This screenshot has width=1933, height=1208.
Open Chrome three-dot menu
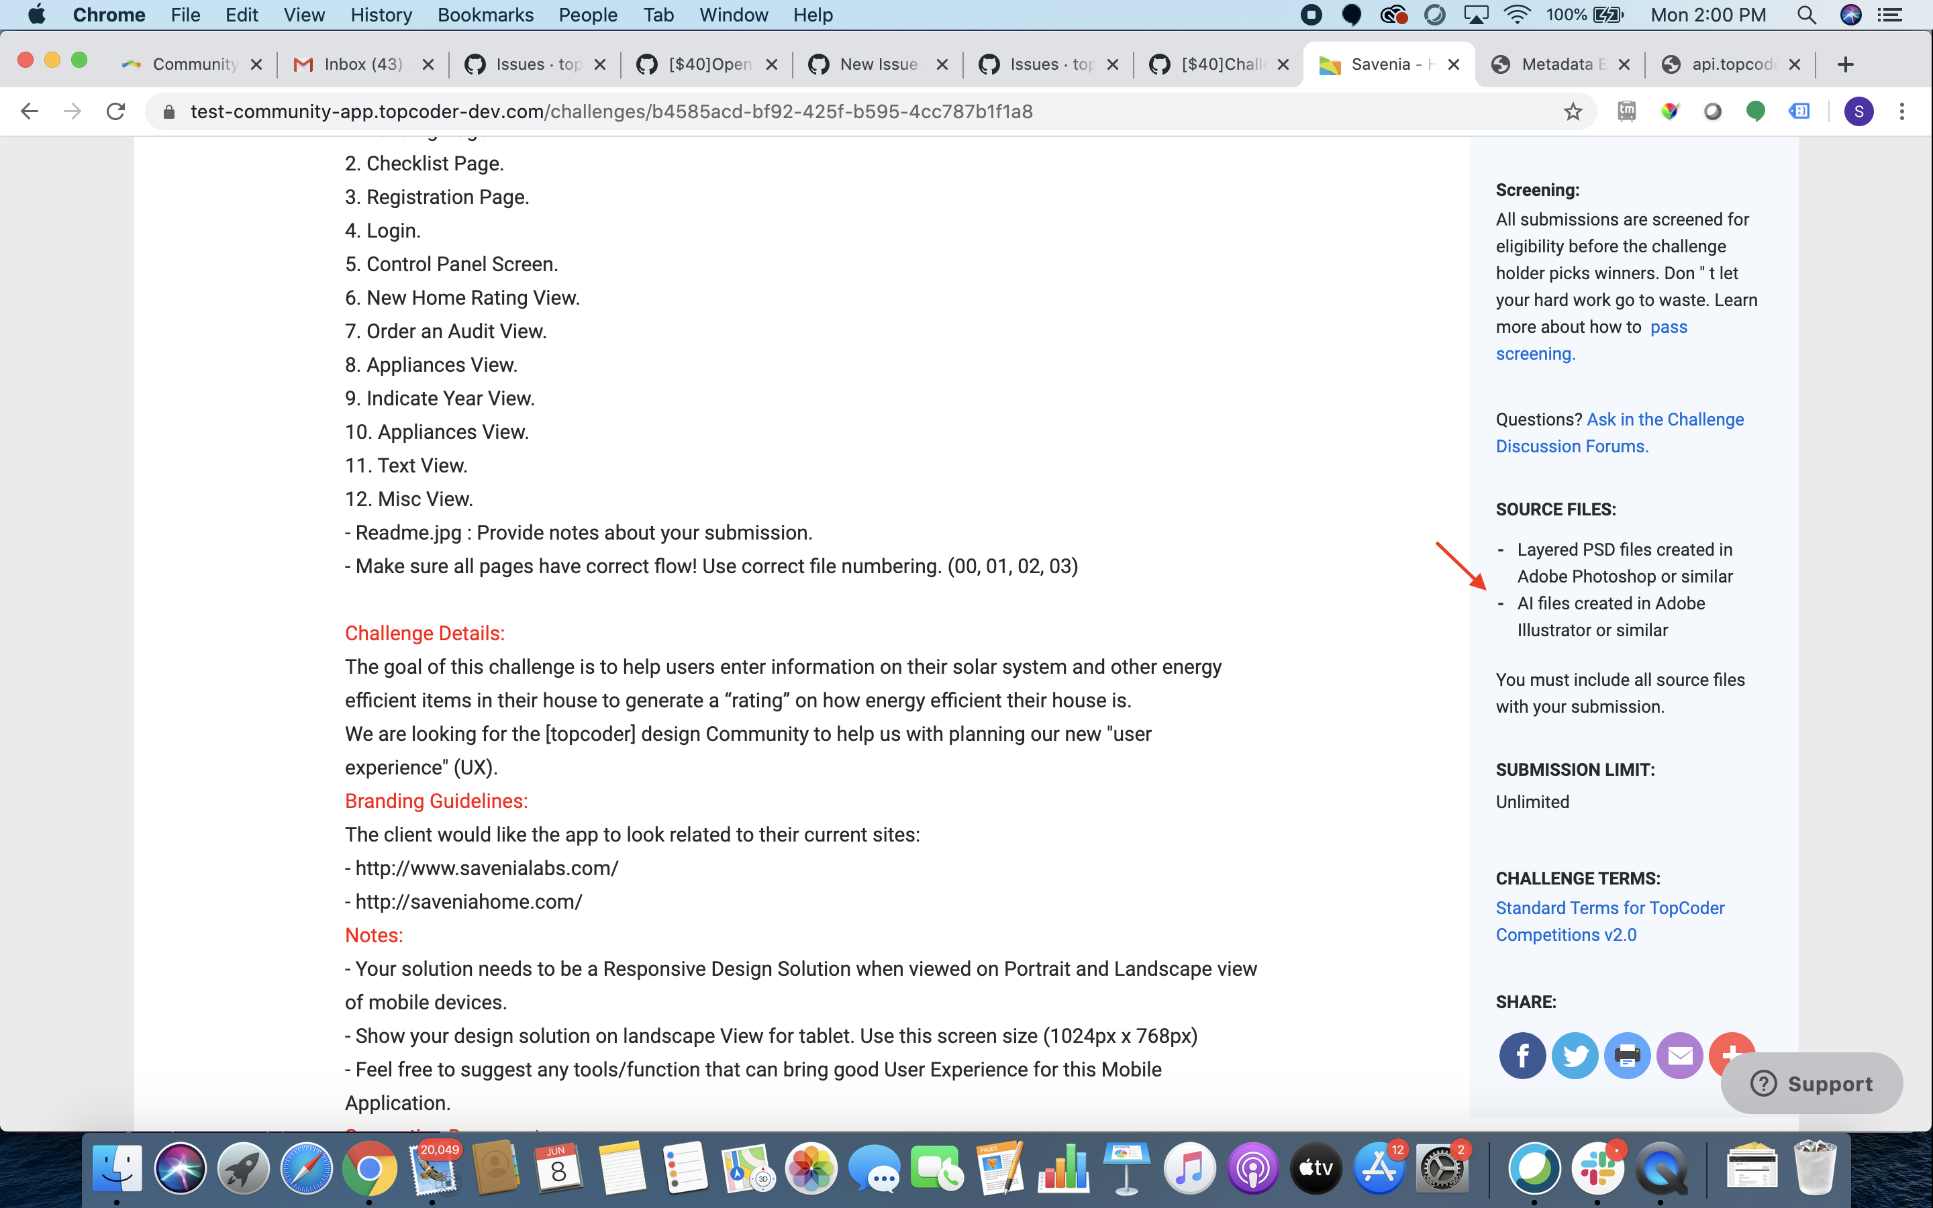pyautogui.click(x=1902, y=111)
